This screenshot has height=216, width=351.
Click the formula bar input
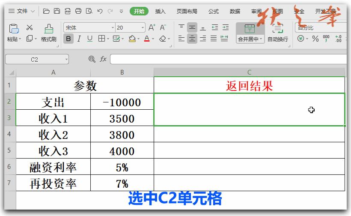(x=228, y=60)
